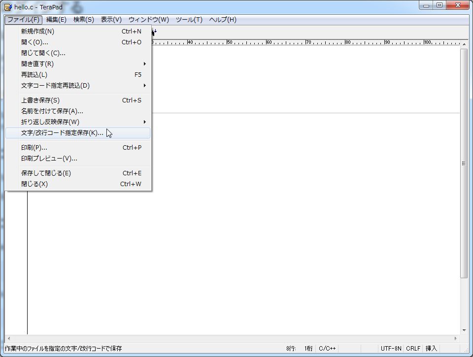The width and height of the screenshot is (473, 357).
Task: Close the TeraPad window
Action: pyautogui.click(x=458, y=5)
